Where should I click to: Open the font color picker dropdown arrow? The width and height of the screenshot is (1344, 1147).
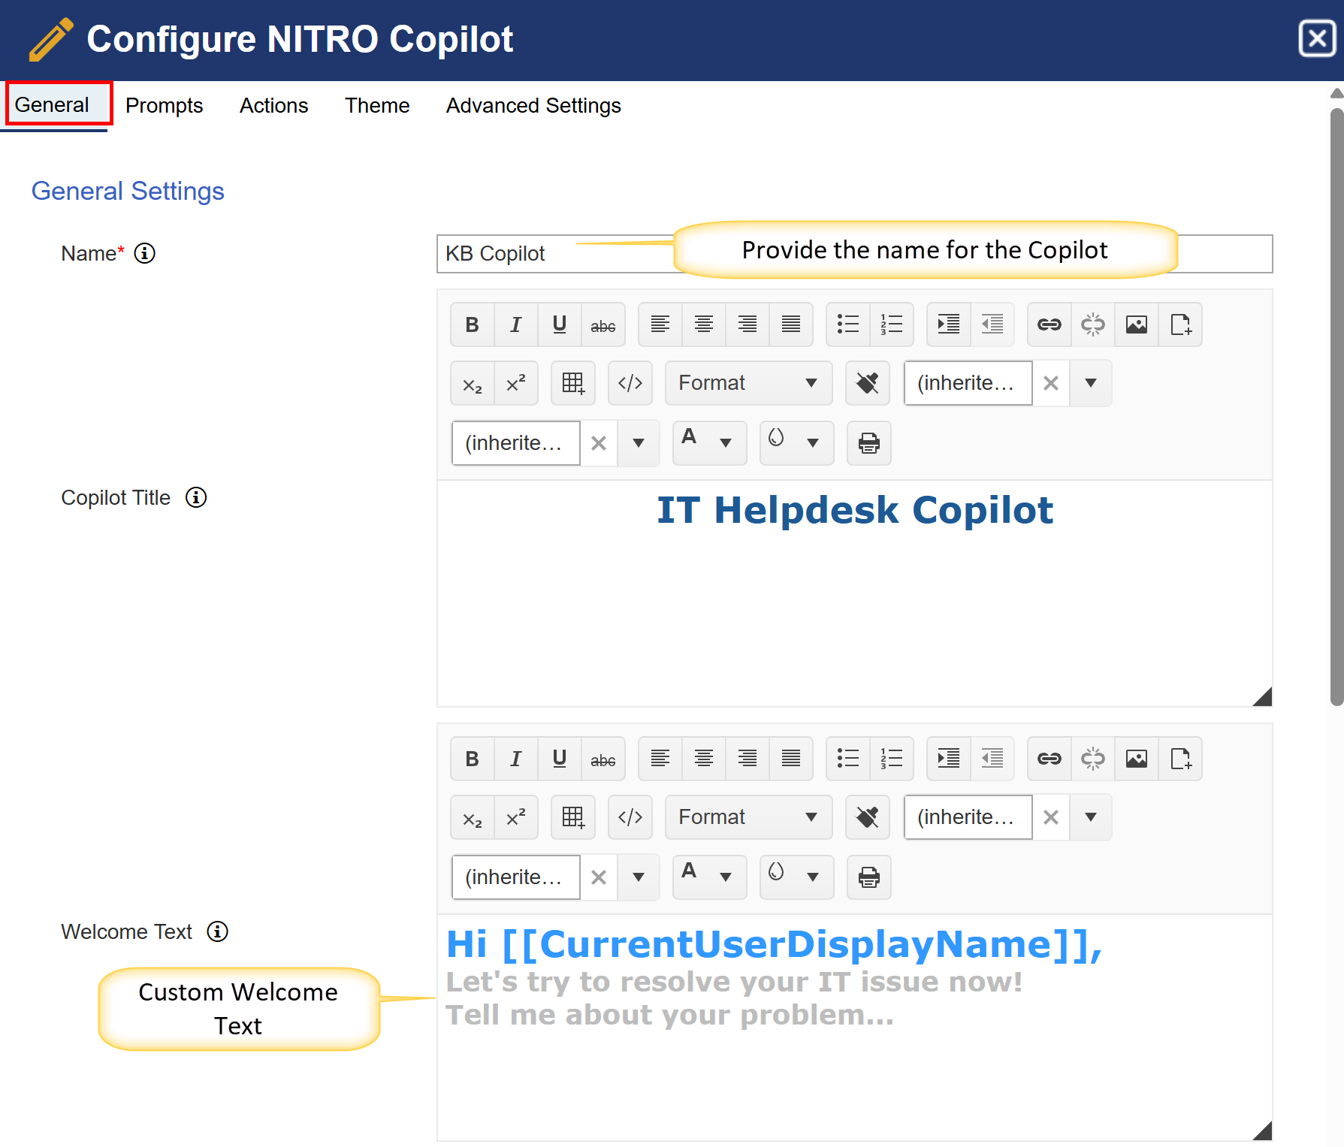click(x=726, y=443)
